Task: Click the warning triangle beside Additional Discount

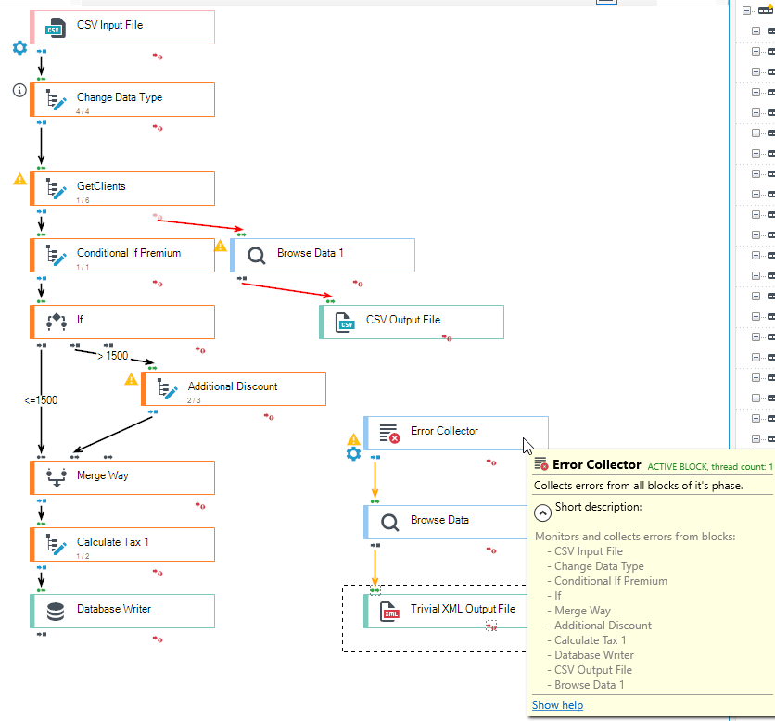Action: [x=131, y=379]
